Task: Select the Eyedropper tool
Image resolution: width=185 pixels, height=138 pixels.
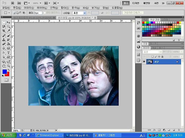Action: pos(8,31)
